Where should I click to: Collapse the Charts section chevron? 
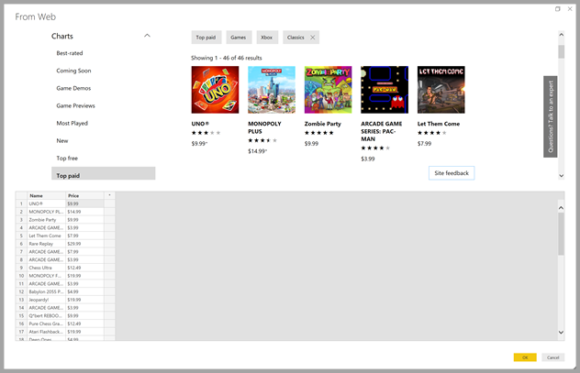(x=147, y=36)
